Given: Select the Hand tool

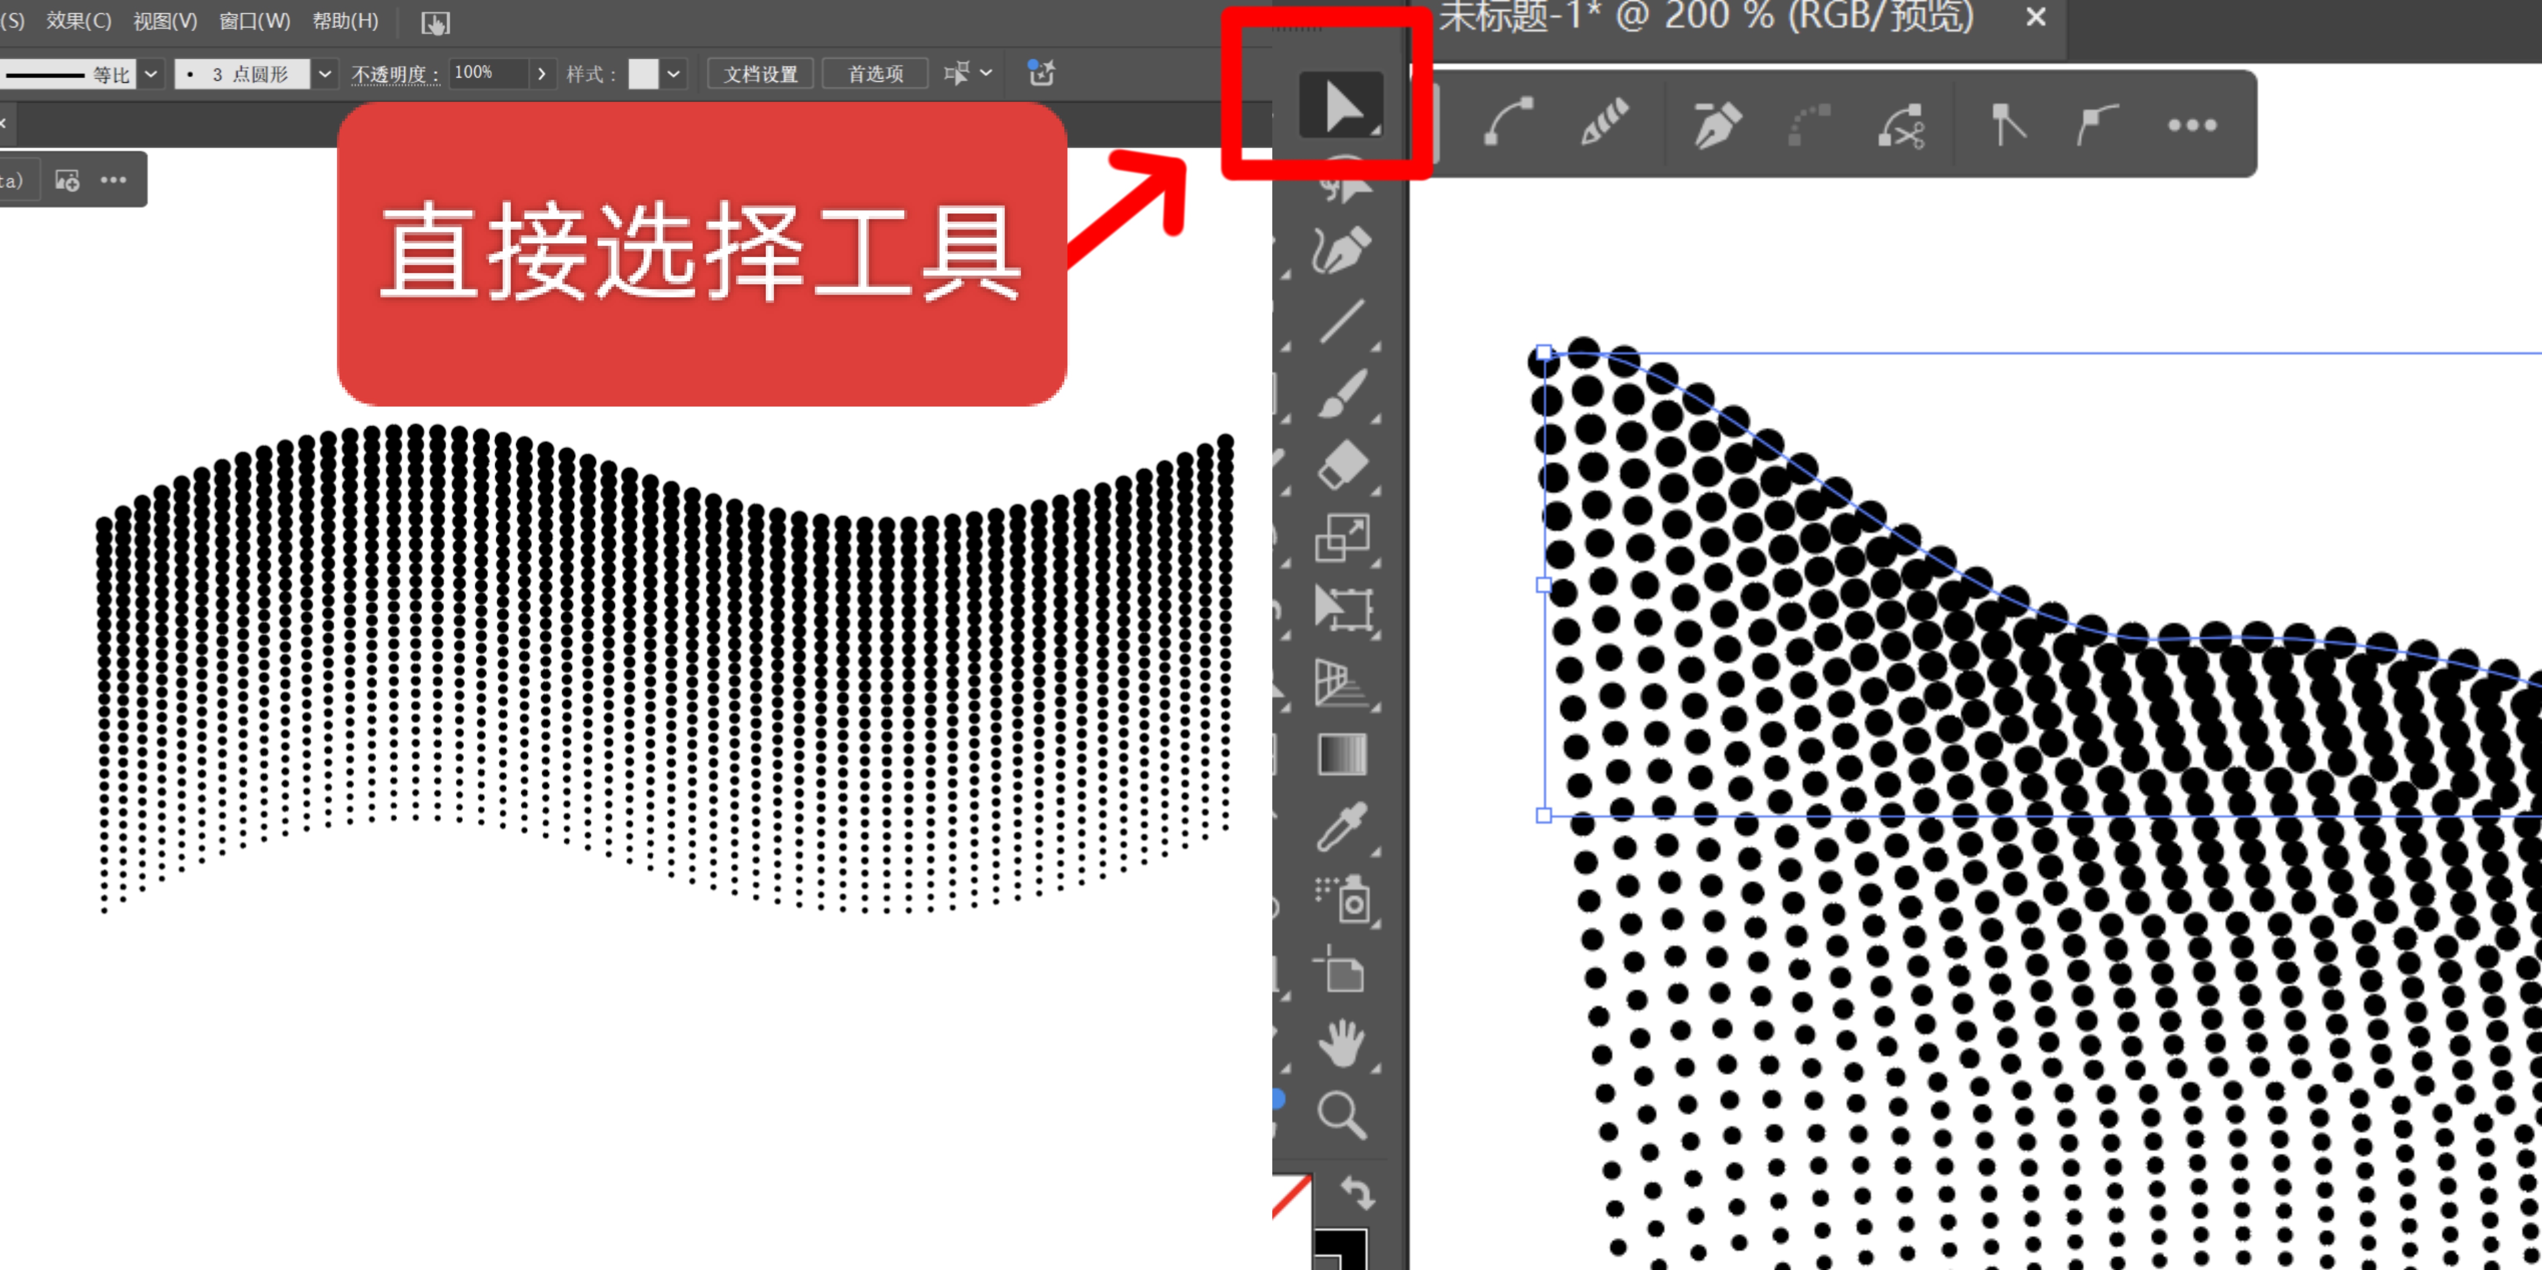Looking at the screenshot, I should (1342, 1043).
